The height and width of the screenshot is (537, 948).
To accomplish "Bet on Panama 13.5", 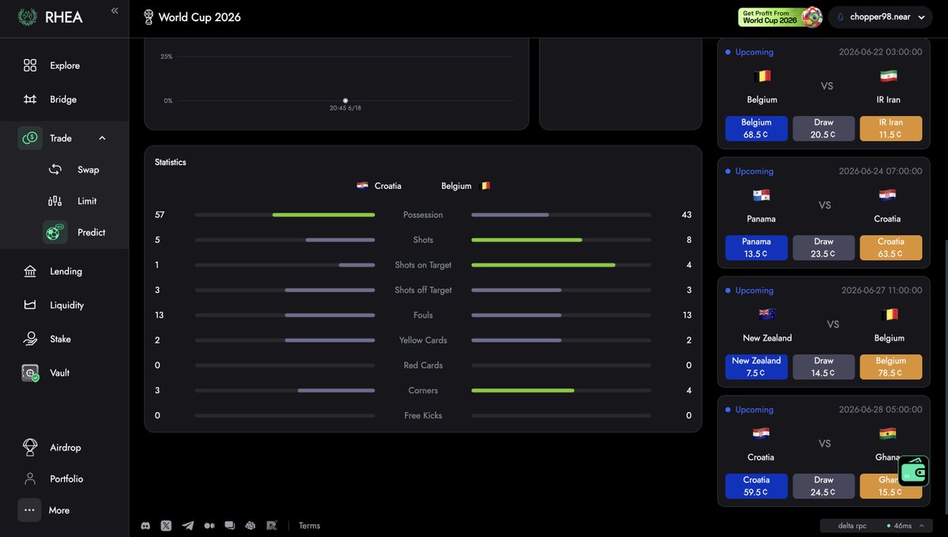I will click(x=756, y=248).
